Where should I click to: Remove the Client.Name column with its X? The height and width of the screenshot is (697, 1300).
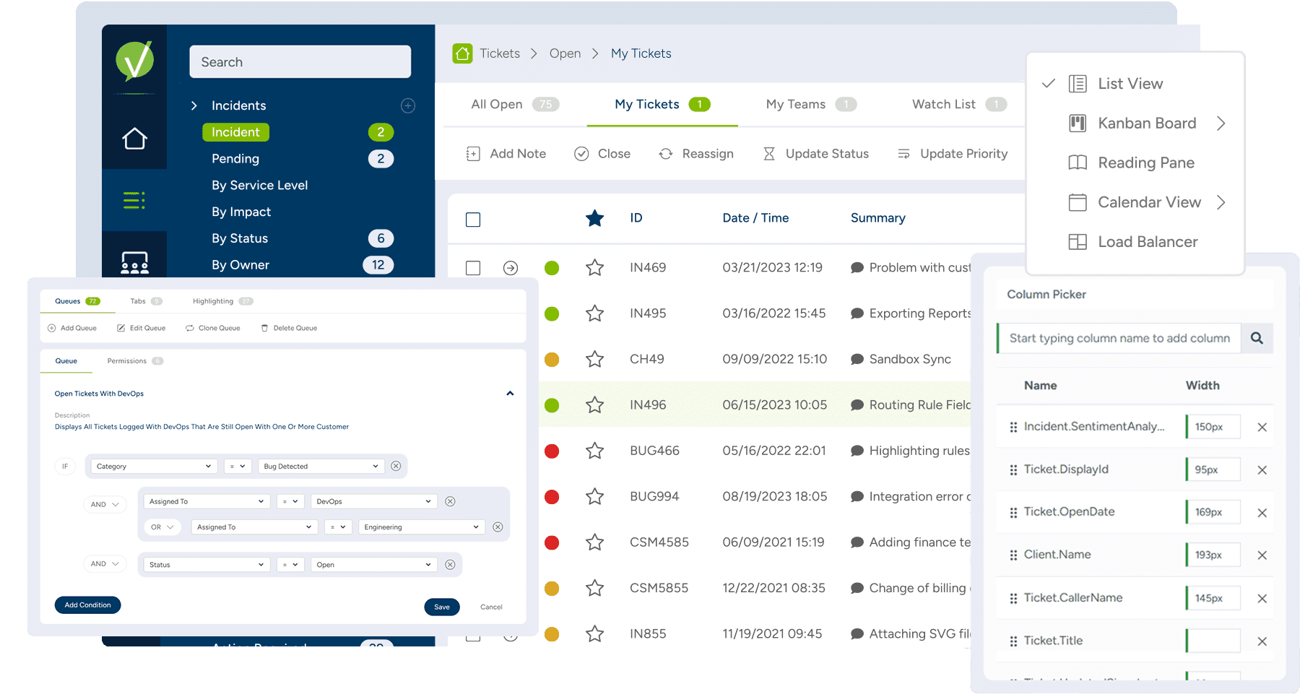pos(1262,555)
